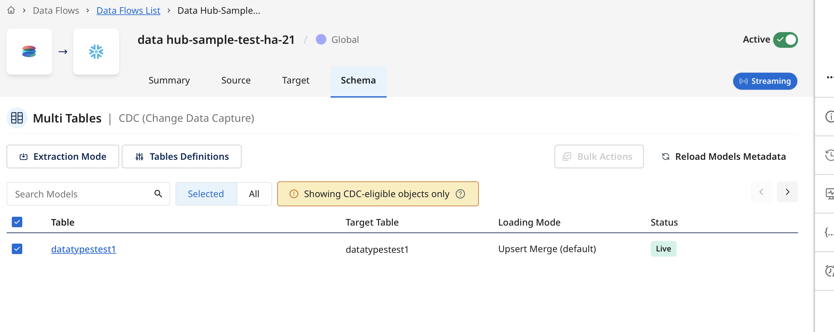Open the Data Flows List breadcrumb link

coord(128,10)
